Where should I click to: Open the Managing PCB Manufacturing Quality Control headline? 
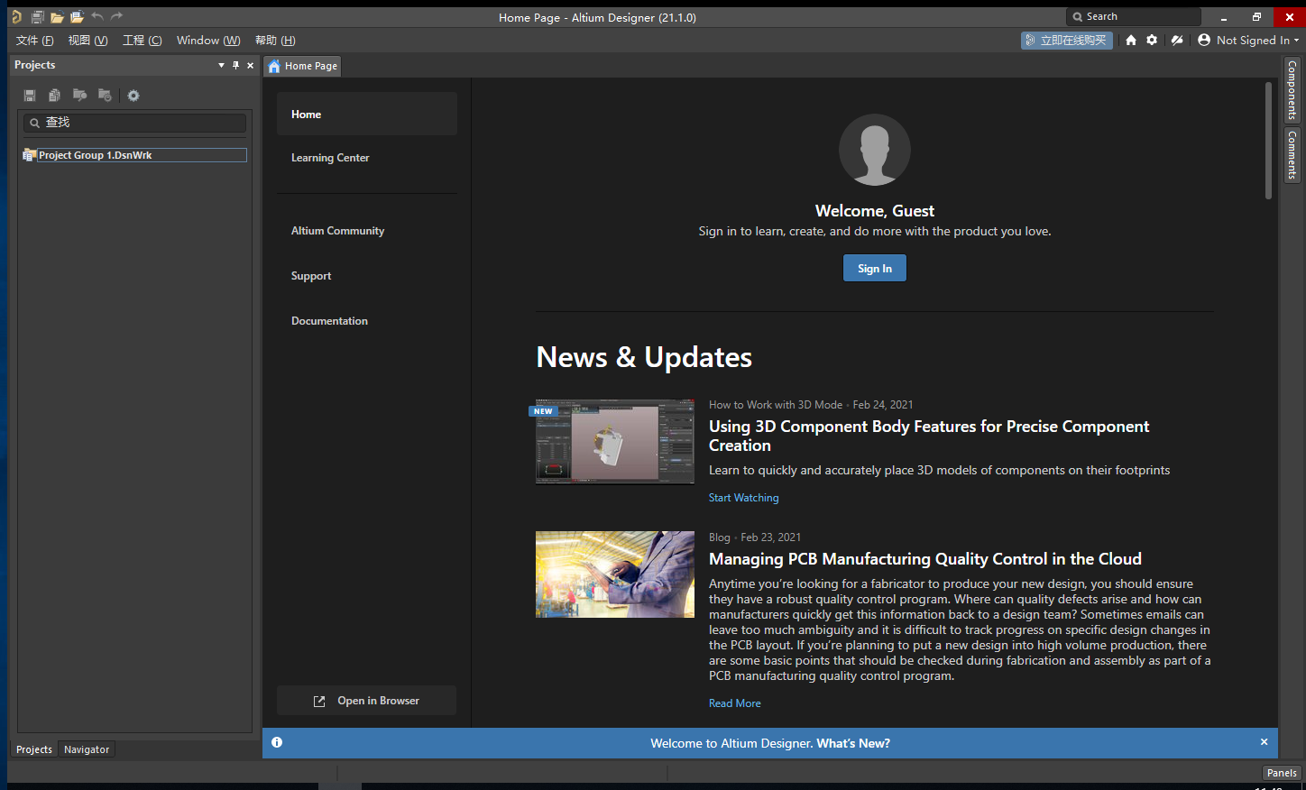[x=925, y=559]
